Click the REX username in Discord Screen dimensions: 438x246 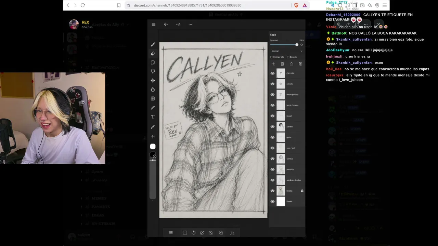(85, 23)
